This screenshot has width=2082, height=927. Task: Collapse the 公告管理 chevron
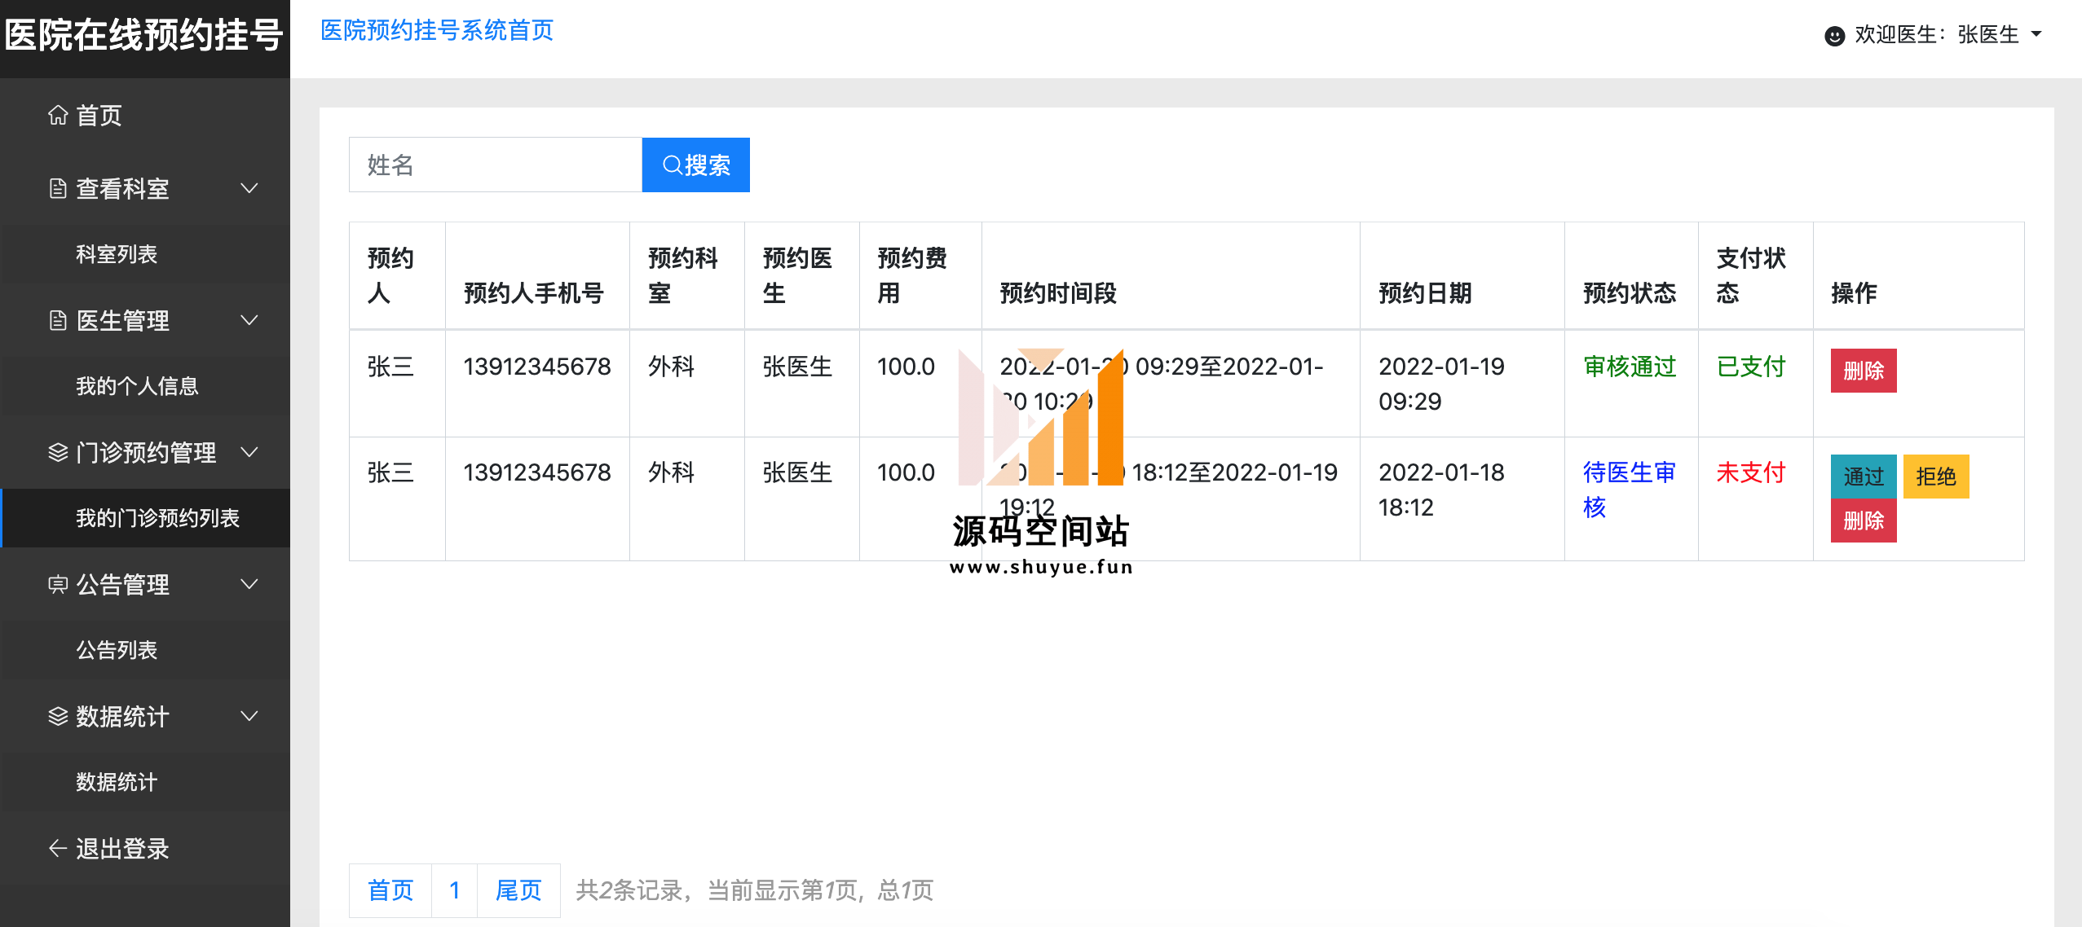(249, 584)
